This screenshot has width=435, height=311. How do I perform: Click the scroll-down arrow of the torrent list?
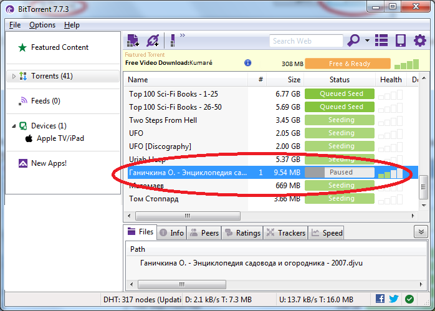click(x=424, y=206)
